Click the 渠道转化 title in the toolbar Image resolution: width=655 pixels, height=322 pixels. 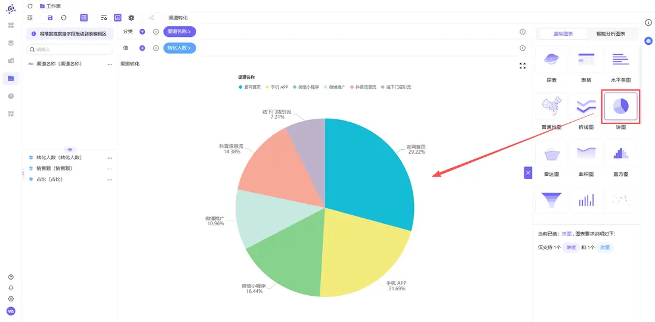pos(178,18)
